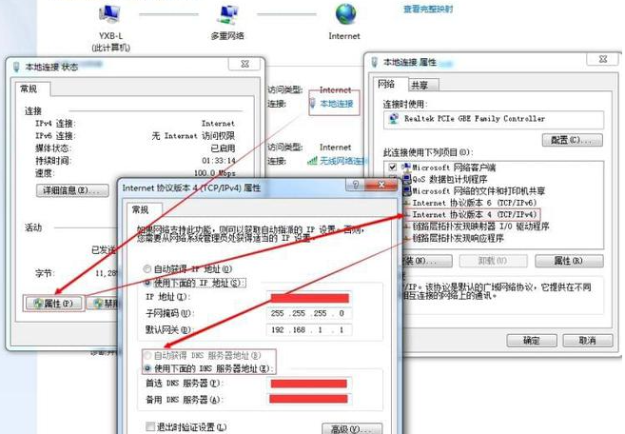
Task: Switch to the 网络 tab in properties
Action: click(x=385, y=85)
